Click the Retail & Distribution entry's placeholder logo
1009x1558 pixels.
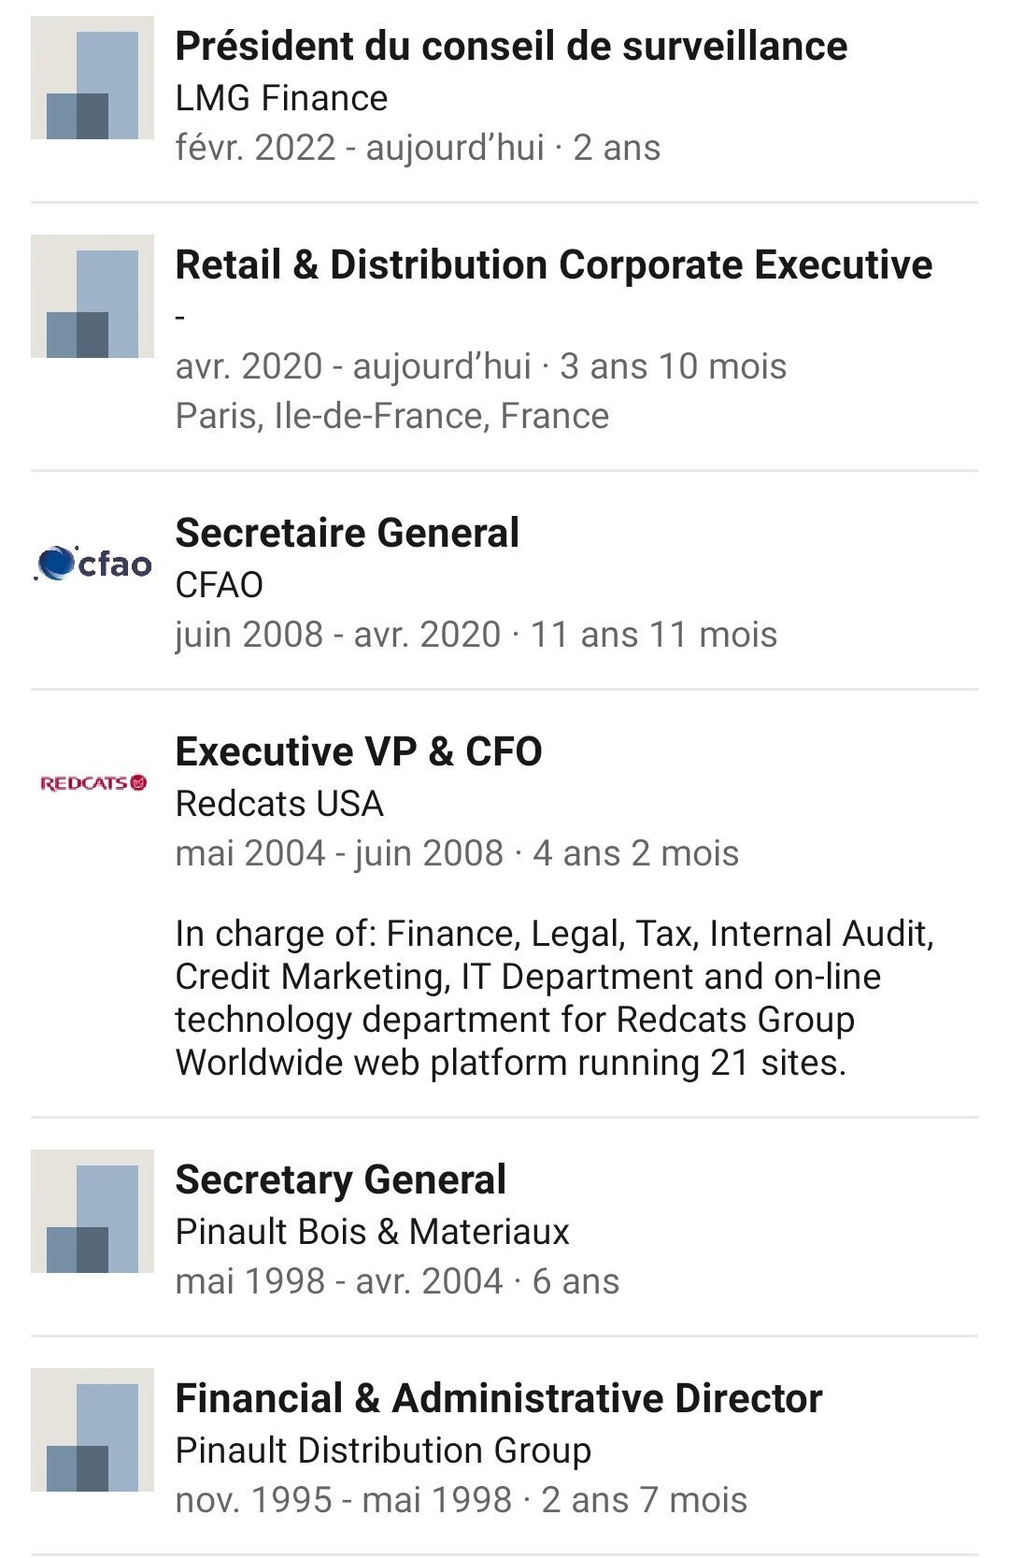[x=92, y=296]
